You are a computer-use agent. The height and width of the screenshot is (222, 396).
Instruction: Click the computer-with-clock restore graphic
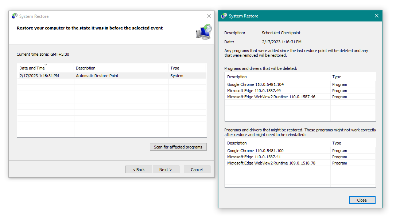tap(204, 32)
